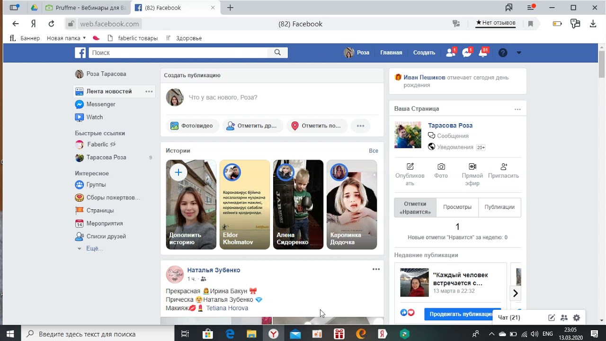
Task: Open options dots on Наталья Зубенко post
Action: (x=376, y=269)
